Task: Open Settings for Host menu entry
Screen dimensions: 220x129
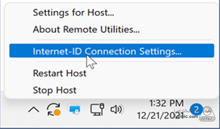Action: [x=73, y=13]
